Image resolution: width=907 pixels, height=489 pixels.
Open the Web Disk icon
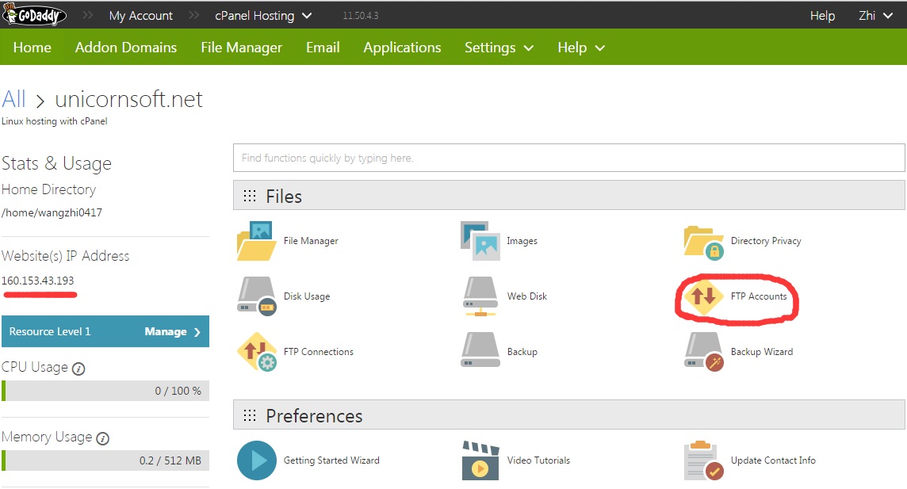pyautogui.click(x=480, y=296)
